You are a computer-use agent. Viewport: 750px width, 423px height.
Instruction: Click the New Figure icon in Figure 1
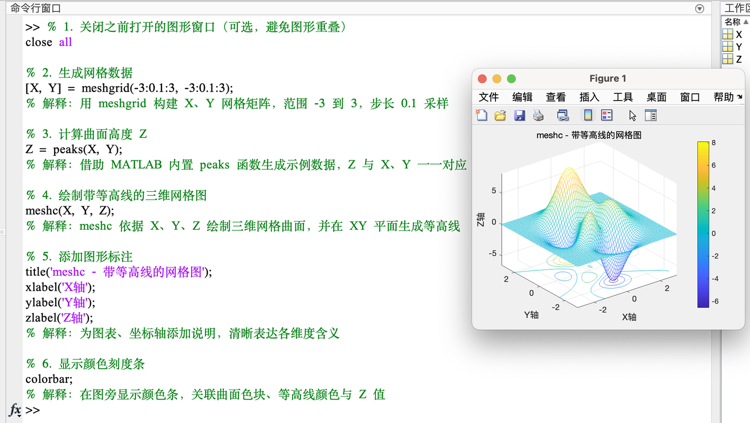pos(482,115)
